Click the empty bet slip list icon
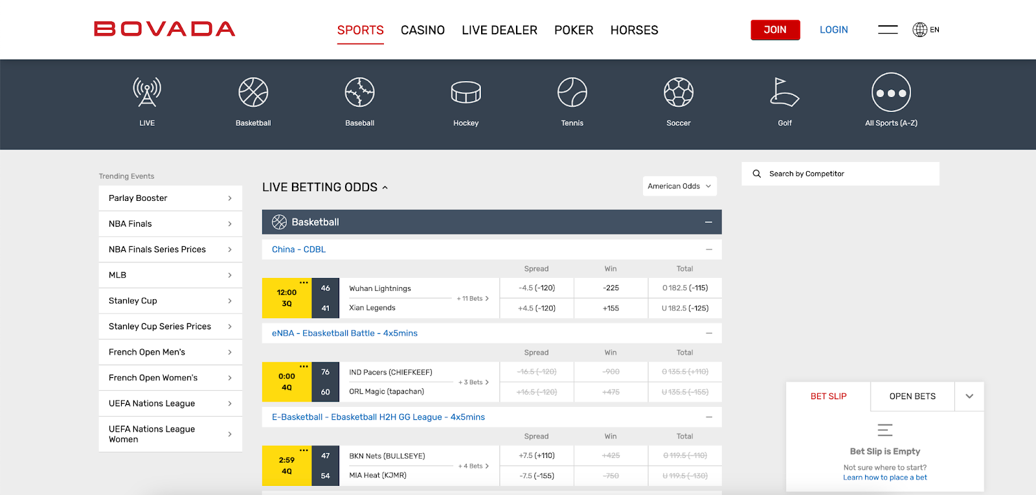The image size is (1036, 495). pyautogui.click(x=884, y=430)
